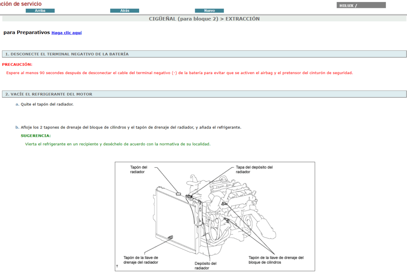
Task: Click the 'Tapón del radiador' diagram label
Action: click(139, 170)
